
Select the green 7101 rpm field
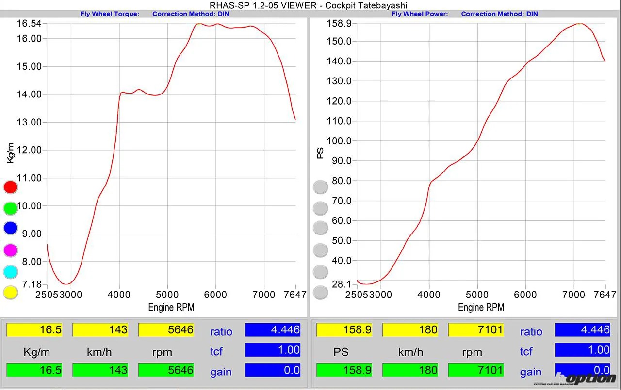(x=476, y=370)
